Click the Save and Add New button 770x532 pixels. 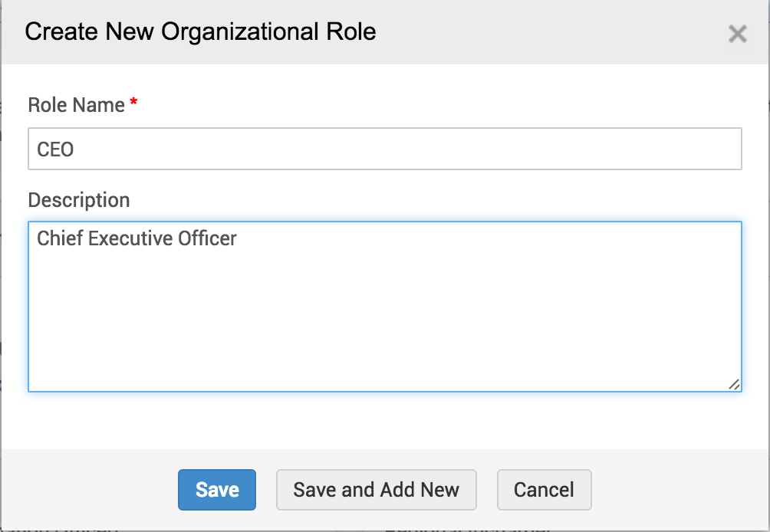(376, 489)
